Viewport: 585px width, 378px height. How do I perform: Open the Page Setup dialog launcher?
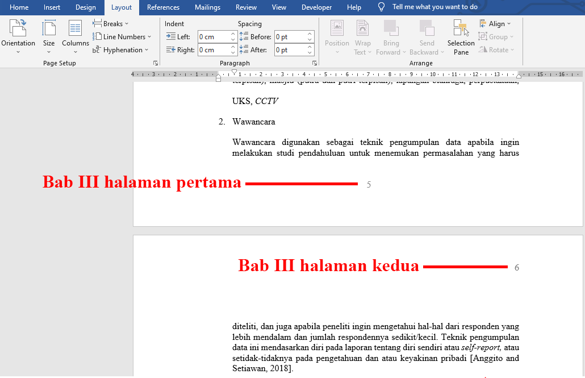155,64
